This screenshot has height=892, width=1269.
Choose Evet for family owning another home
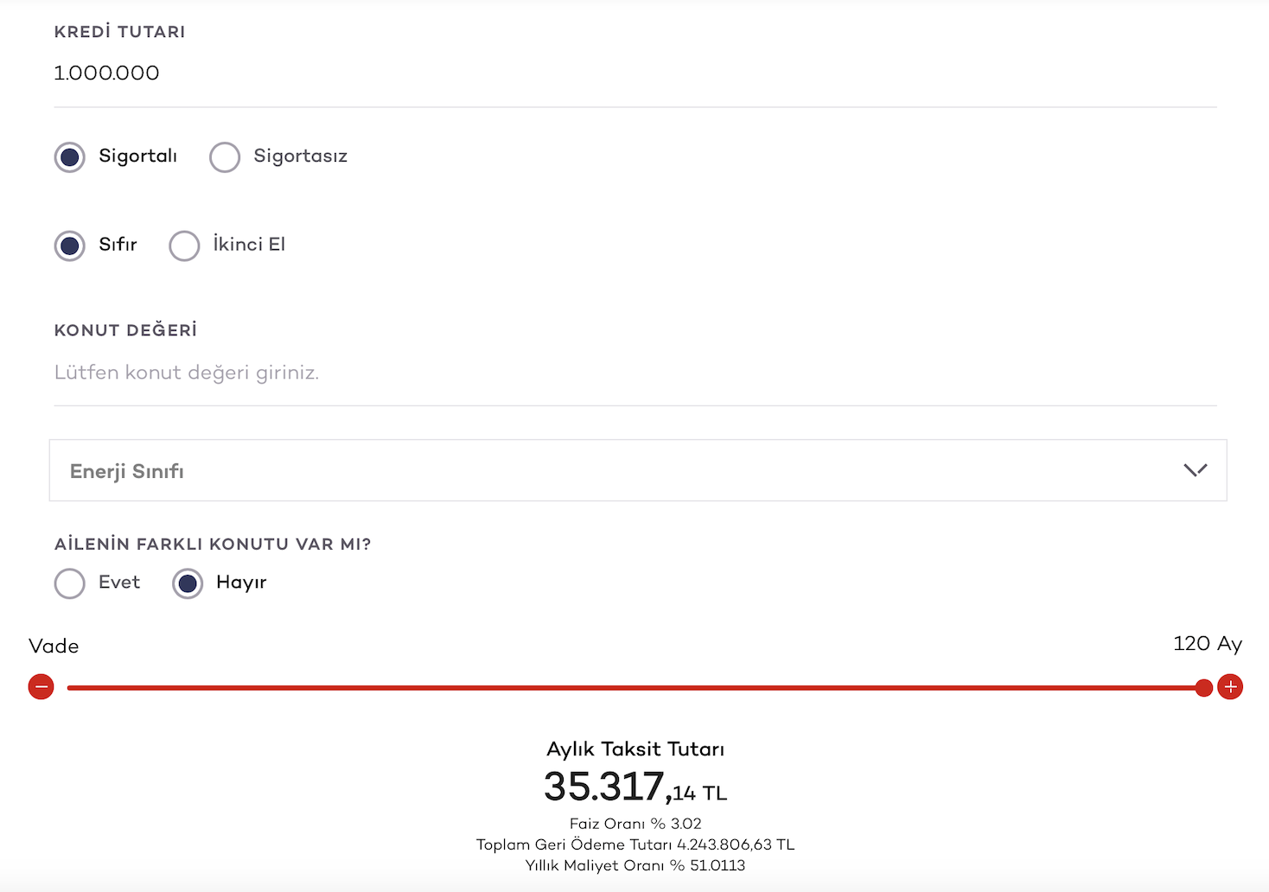(x=70, y=583)
